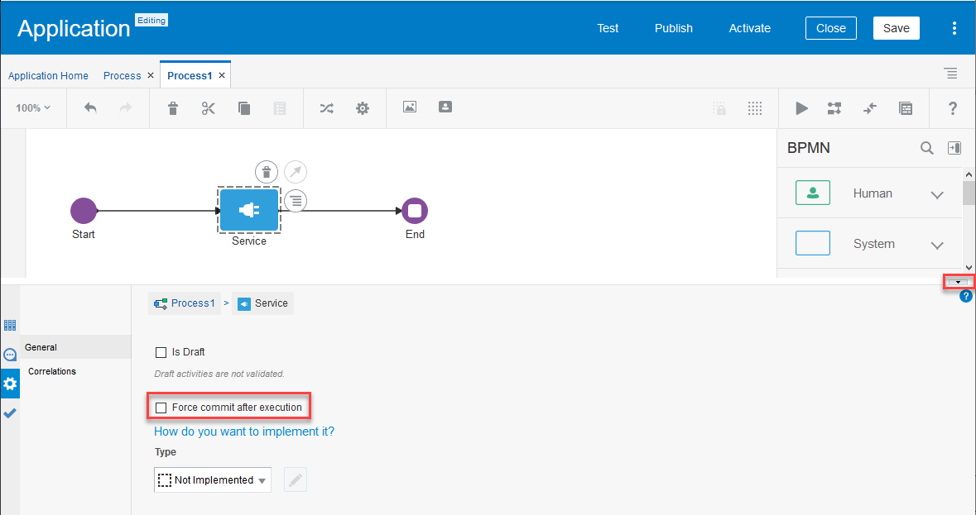Check the Is Draft checkbox
The width and height of the screenshot is (976, 515).
161,352
